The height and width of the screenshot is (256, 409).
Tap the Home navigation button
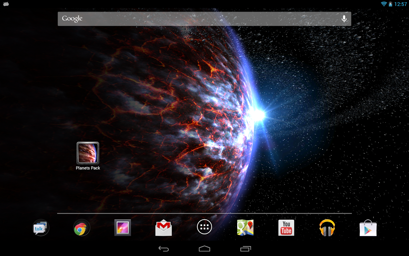(204, 249)
